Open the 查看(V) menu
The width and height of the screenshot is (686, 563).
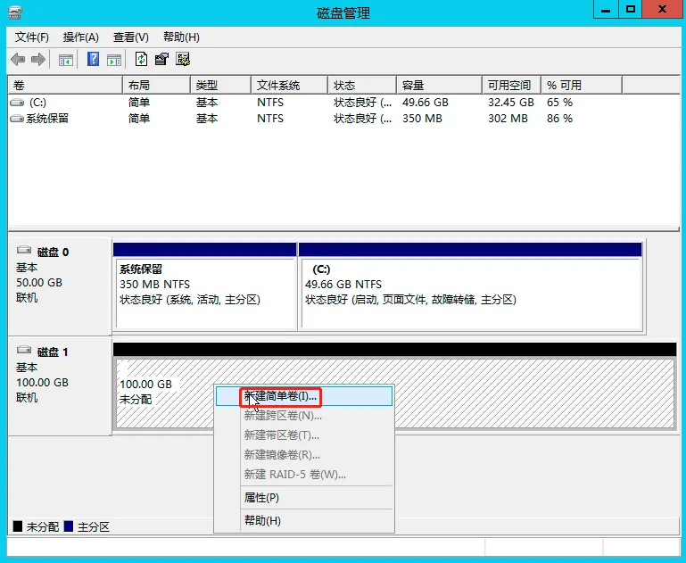[x=130, y=37]
